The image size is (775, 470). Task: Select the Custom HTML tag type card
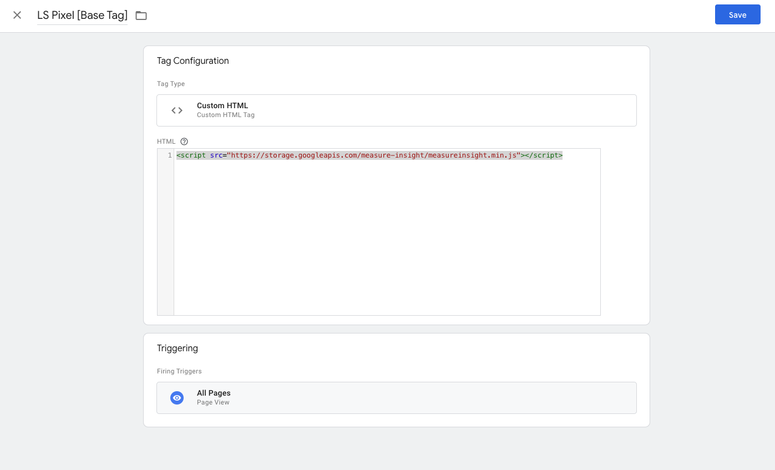tap(396, 110)
